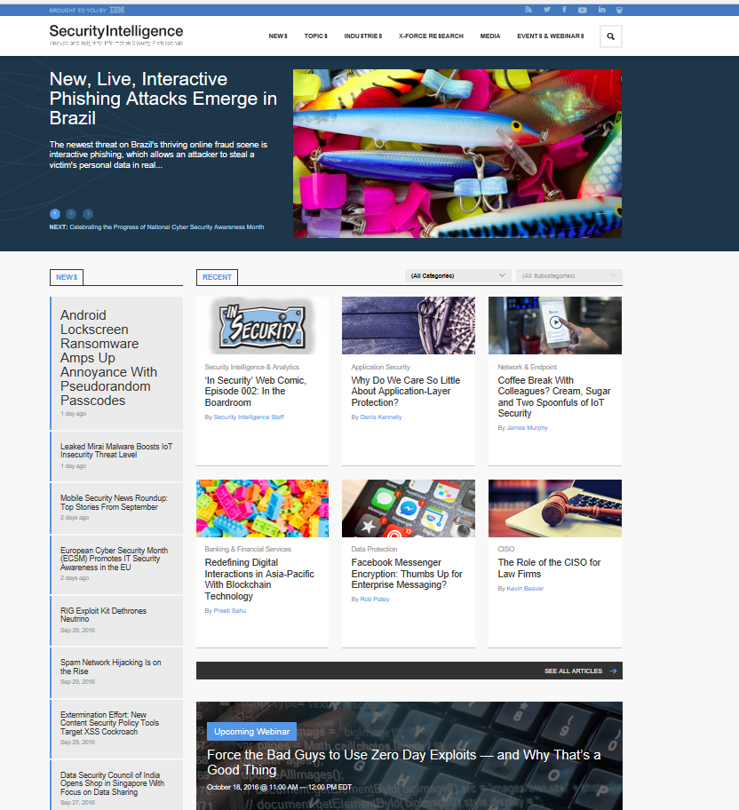
Task: Click the SecurityIntelligence site logo
Action: coord(116,35)
